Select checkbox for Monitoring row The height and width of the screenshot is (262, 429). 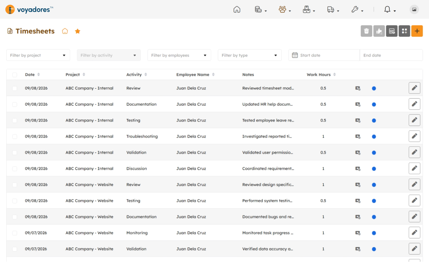[15, 233]
